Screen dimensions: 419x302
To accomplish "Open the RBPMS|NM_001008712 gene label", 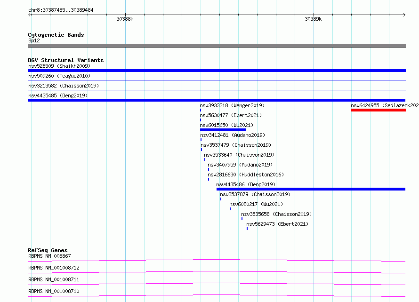I will 54,268.
